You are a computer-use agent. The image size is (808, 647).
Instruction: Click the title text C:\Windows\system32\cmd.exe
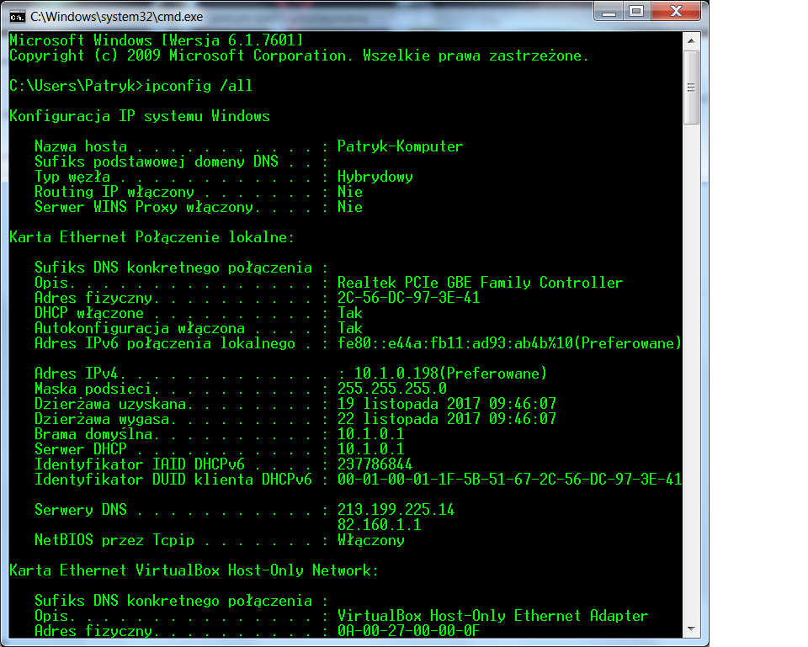[x=116, y=17]
